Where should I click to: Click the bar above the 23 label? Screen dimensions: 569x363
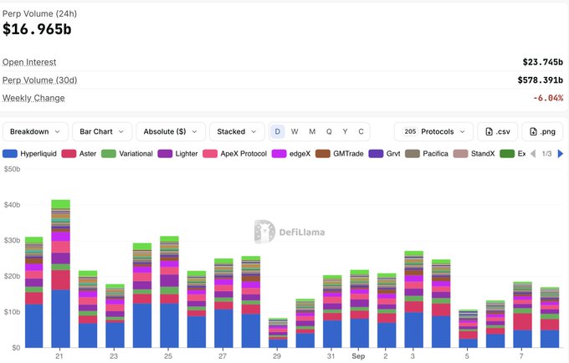(115, 316)
